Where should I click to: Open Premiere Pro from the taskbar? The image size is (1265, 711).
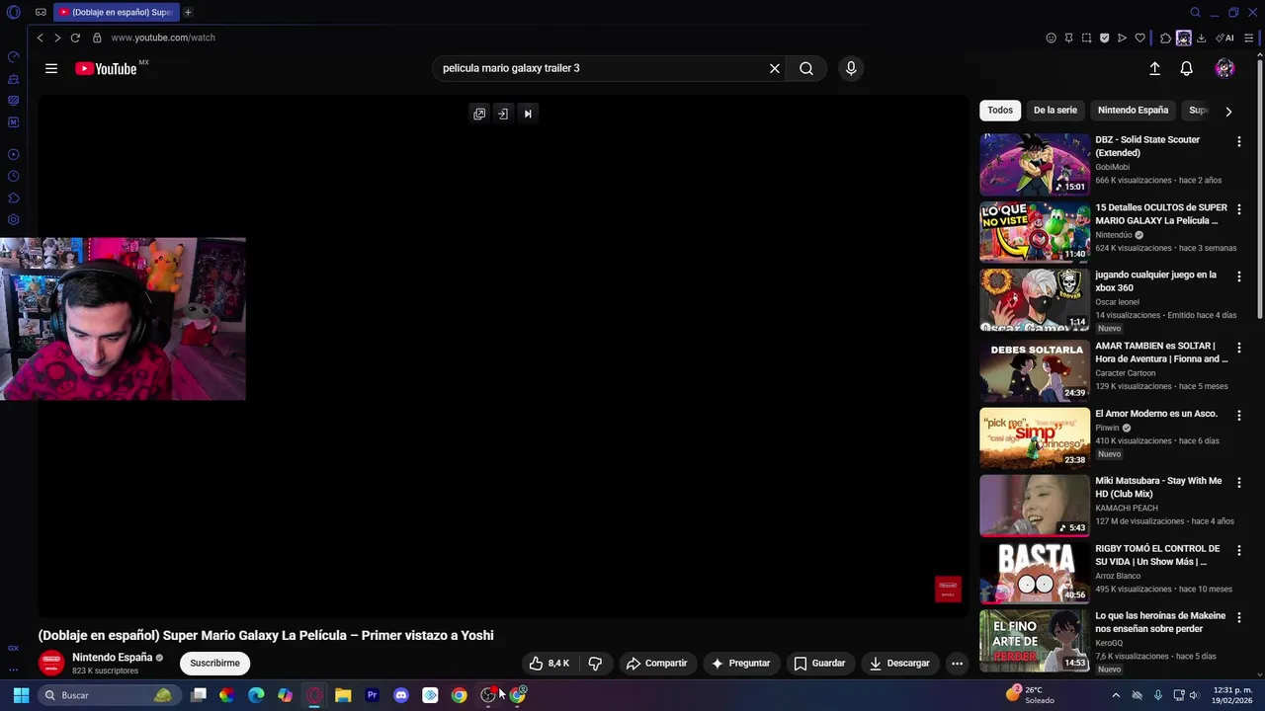pos(373,695)
